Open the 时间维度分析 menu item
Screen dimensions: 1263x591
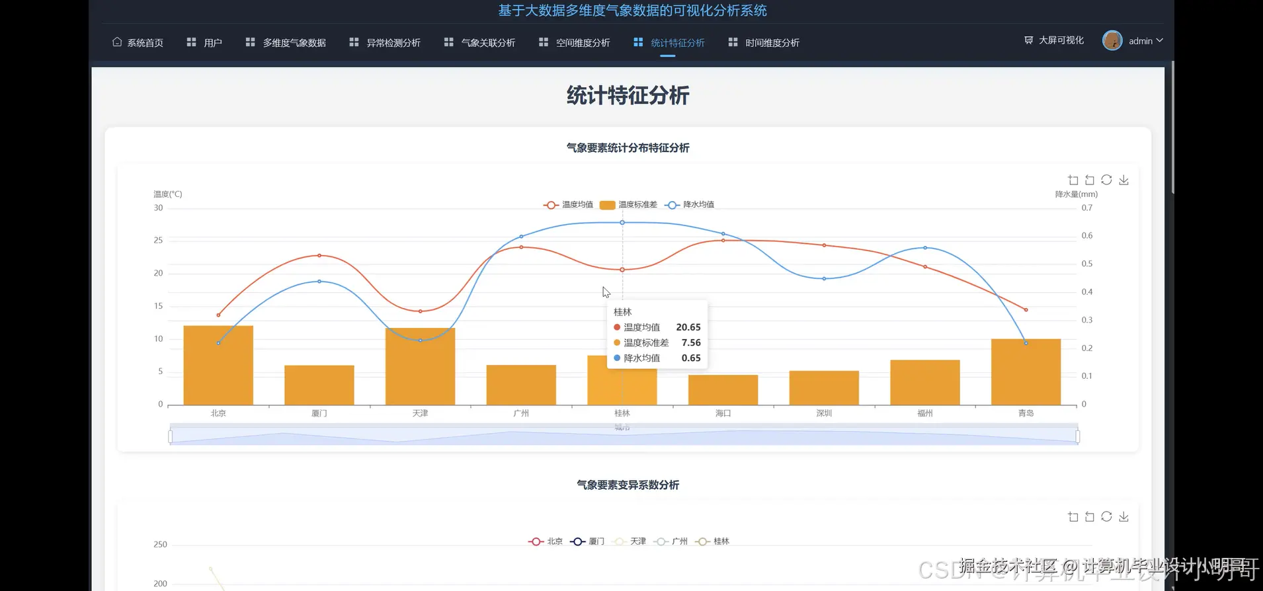764,42
